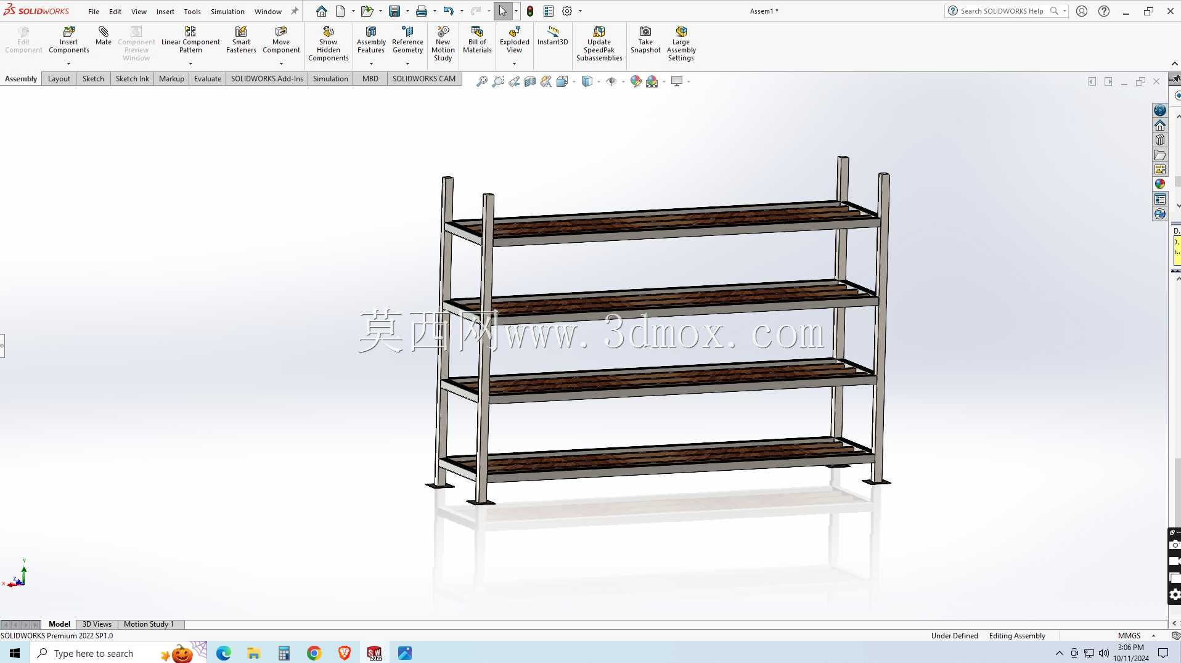This screenshot has height=663, width=1181.
Task: Toggle Section View tool
Action: (530, 81)
